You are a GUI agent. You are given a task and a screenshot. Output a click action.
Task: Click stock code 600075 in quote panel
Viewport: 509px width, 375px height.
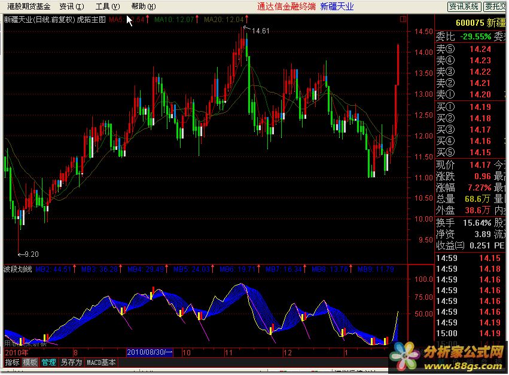pos(470,23)
